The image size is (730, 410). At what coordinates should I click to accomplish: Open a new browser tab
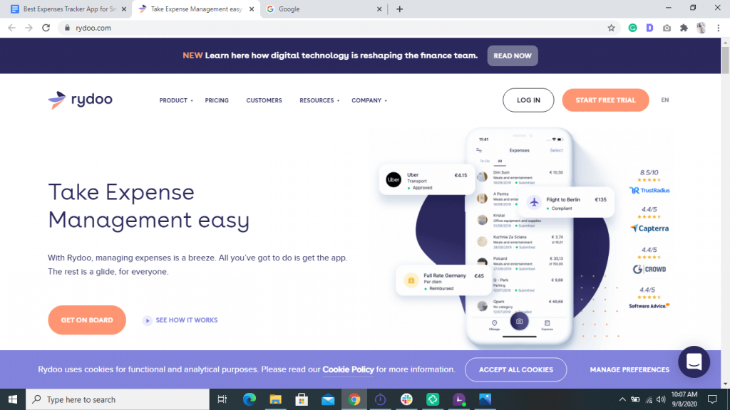(399, 9)
